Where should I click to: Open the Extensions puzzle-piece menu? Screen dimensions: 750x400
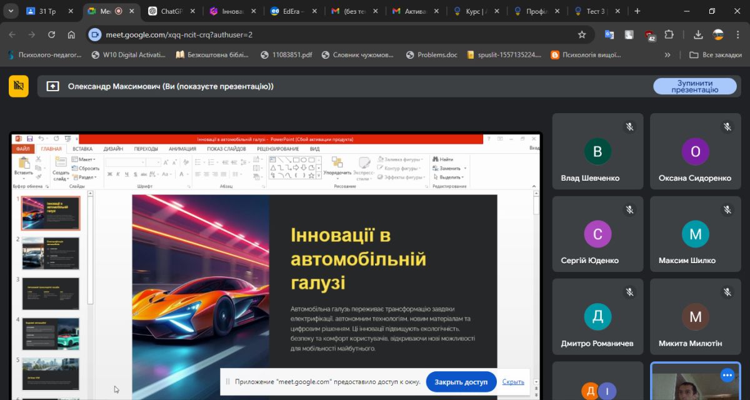point(669,35)
